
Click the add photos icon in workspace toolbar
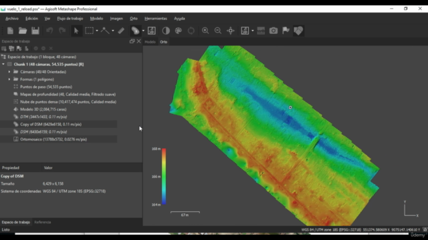(11, 49)
